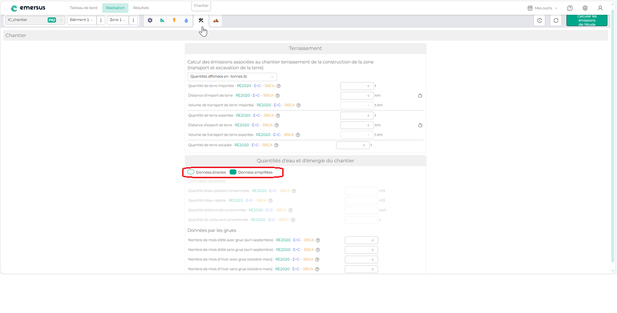Screen dimensions: 617x313
Task: Show help for Volume de transport de terre exportée
Action: [x=298, y=135]
